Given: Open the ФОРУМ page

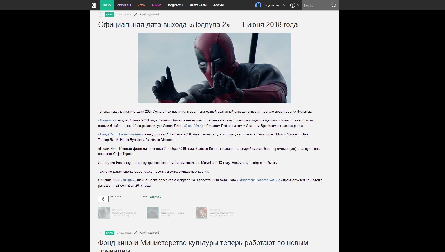Looking at the screenshot, I should pyautogui.click(x=218, y=5).
